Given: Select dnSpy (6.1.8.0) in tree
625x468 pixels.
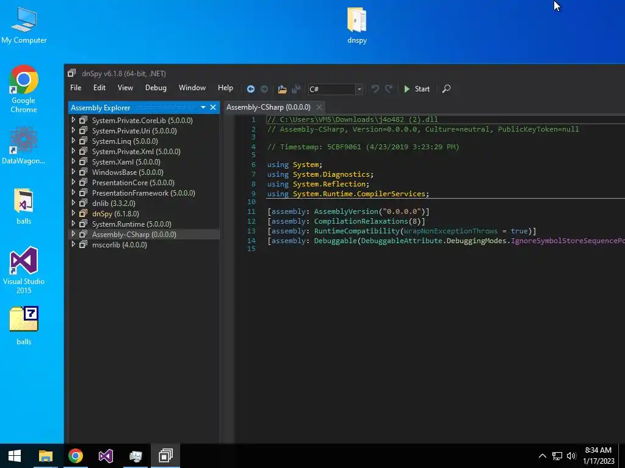Looking at the screenshot, I should (115, 214).
